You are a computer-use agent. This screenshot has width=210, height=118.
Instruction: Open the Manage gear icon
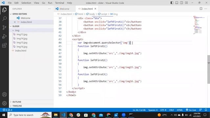tap(4, 103)
